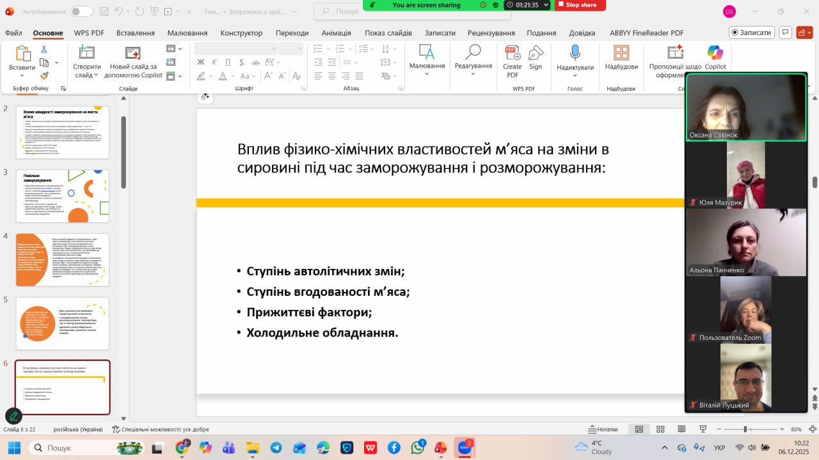This screenshot has width=819, height=460.
Task: Click the Stop share button
Action: [x=580, y=5]
